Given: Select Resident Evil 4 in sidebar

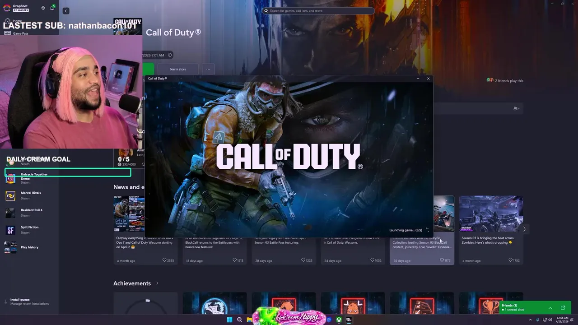Looking at the screenshot, I should pos(32,212).
